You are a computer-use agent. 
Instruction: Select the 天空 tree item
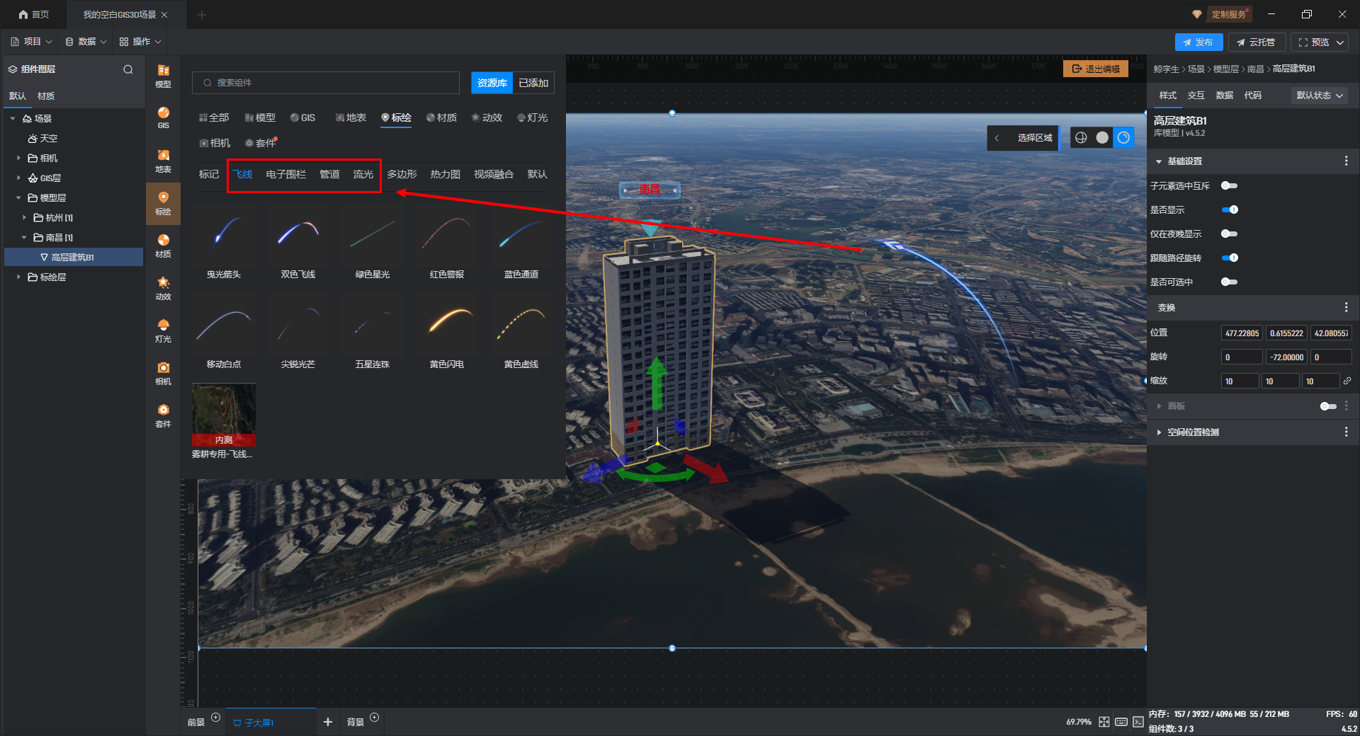pos(42,138)
